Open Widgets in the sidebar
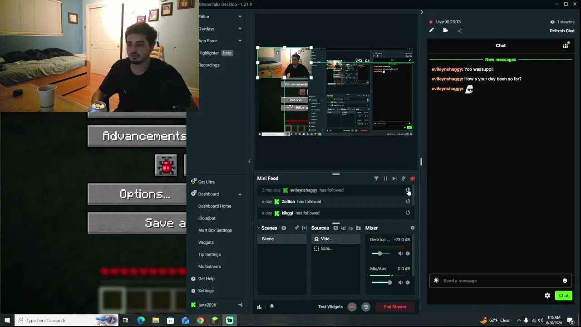581x327 pixels. 206,243
